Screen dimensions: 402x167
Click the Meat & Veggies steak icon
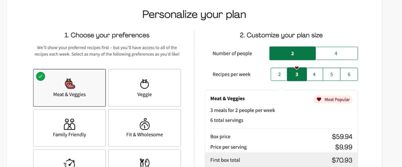click(x=69, y=83)
